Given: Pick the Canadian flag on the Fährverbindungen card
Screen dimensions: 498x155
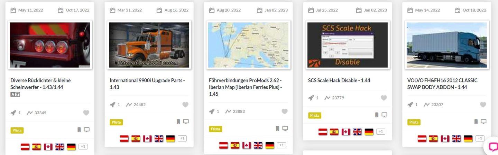Looking at the screenshot, I should pos(247,145).
